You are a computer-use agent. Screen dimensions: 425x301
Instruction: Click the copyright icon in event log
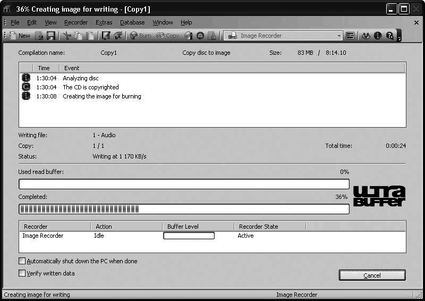point(26,87)
